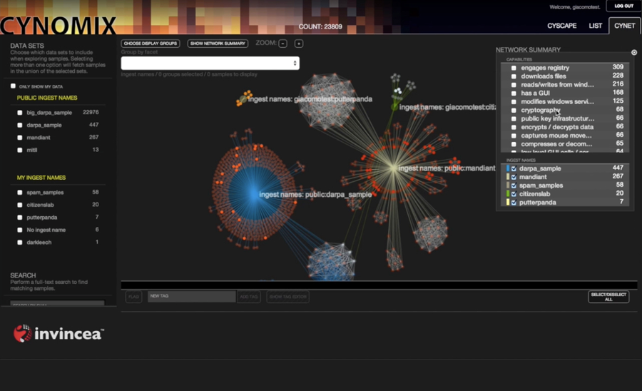642x391 pixels.
Task: Check the big_darpa_sample data set
Action: point(20,113)
